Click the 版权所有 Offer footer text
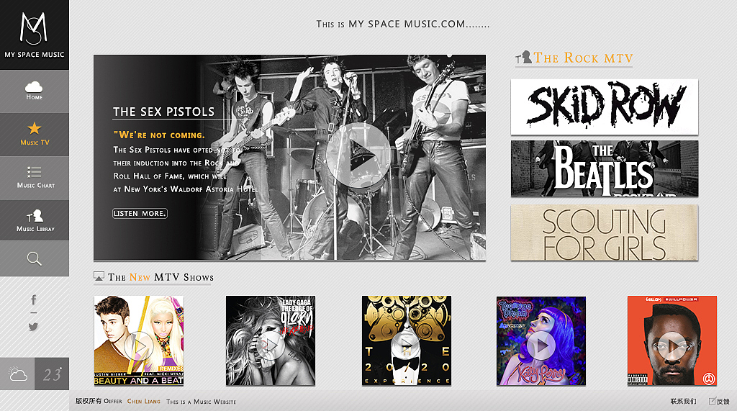This screenshot has height=411, width=737. coord(99,401)
